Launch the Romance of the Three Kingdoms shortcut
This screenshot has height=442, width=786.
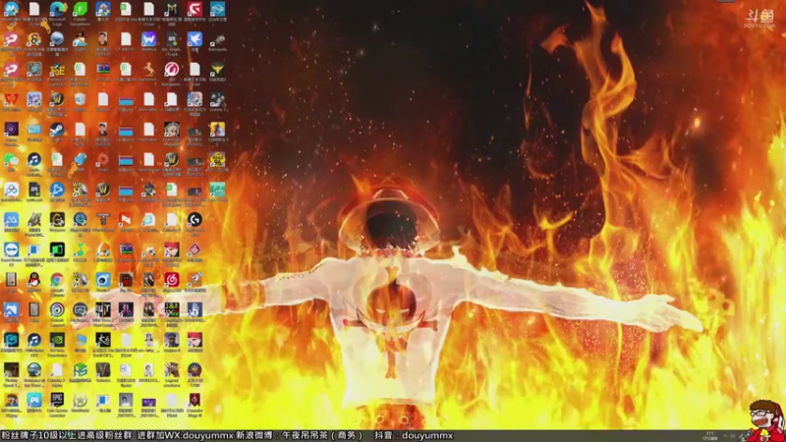point(34,370)
